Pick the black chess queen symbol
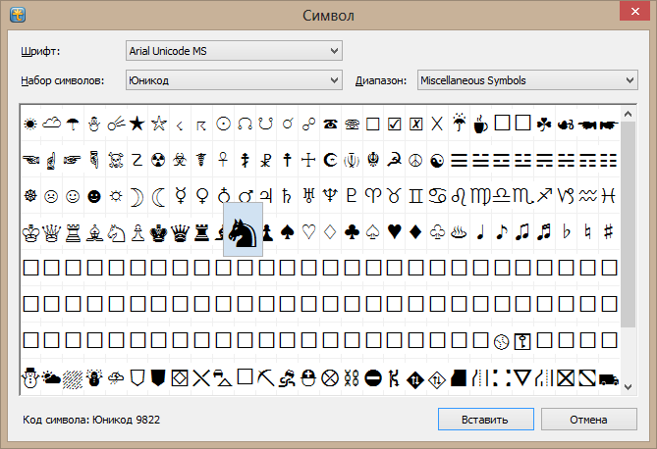657x449 pixels. coord(180,232)
